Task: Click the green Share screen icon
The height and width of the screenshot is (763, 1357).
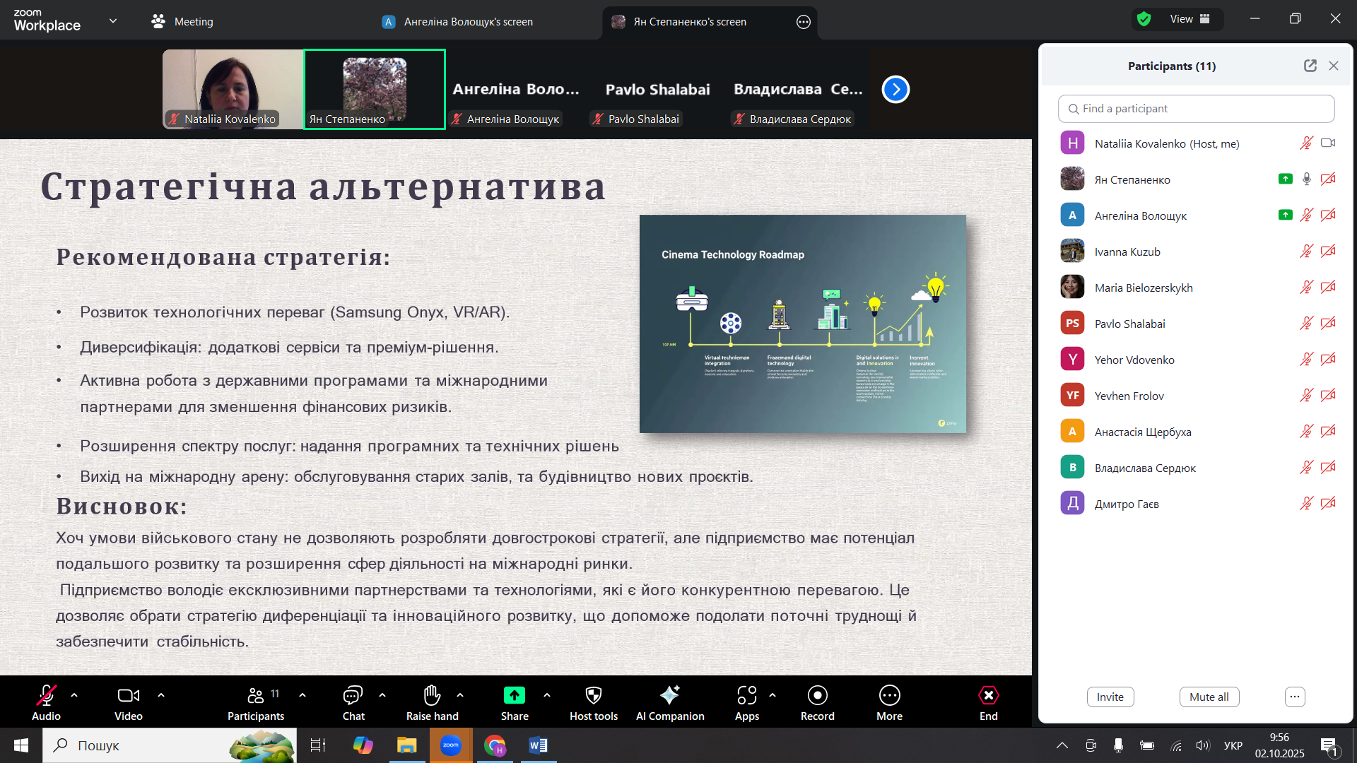Action: pos(515,696)
